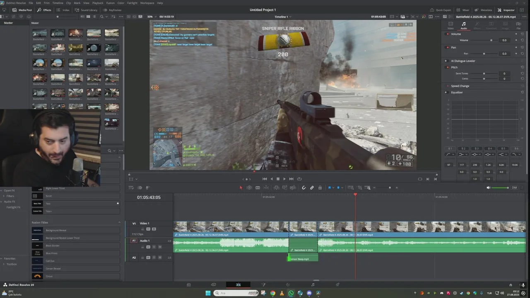Image resolution: width=530 pixels, height=298 pixels.
Task: Toggle position lock padlock icon
Action: click(x=320, y=188)
